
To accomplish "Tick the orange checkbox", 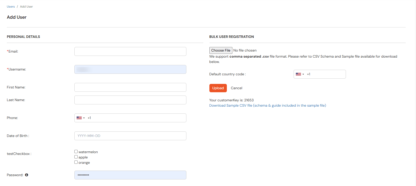I will [x=76, y=162].
